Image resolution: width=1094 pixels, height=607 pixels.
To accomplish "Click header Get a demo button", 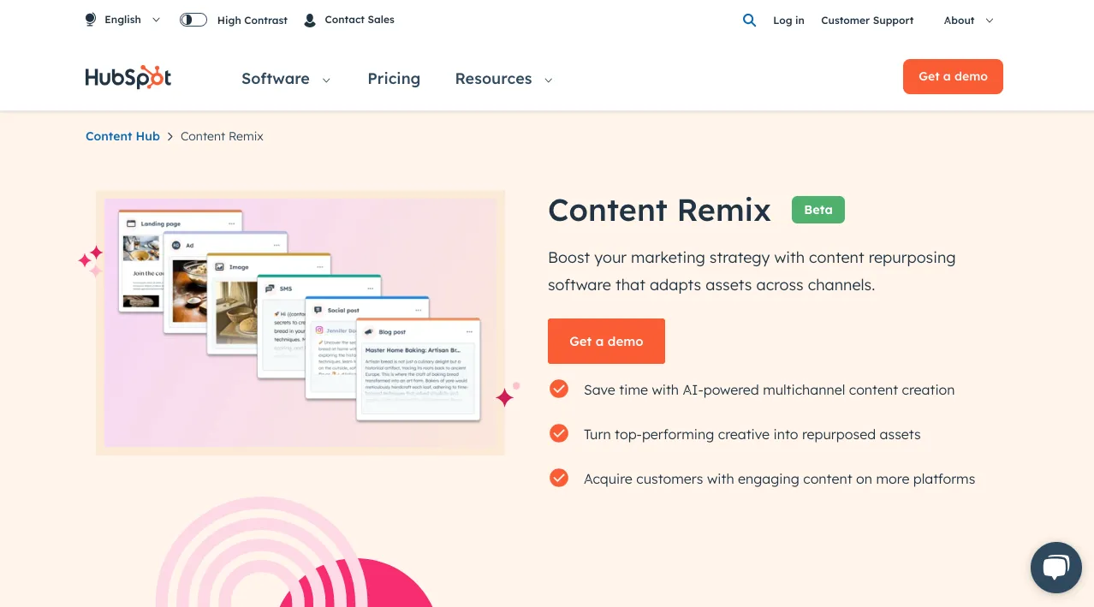I will click(953, 76).
